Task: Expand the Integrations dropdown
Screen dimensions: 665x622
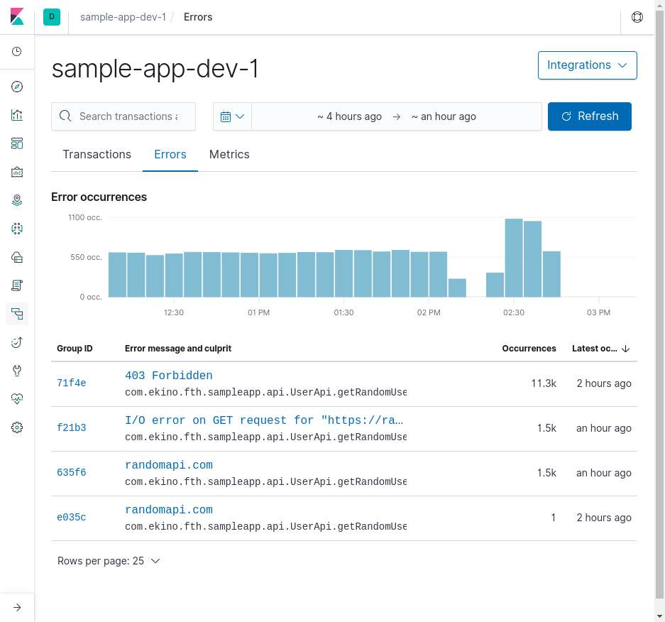Action: 588,65
